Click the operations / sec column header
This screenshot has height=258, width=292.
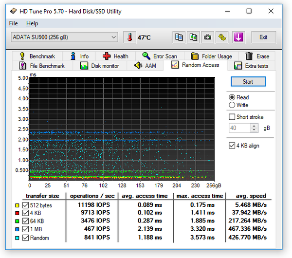click(92, 196)
